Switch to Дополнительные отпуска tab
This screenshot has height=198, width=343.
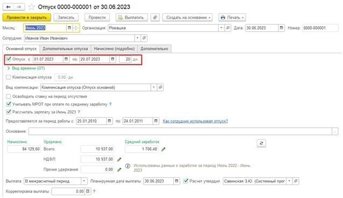(x=65, y=49)
